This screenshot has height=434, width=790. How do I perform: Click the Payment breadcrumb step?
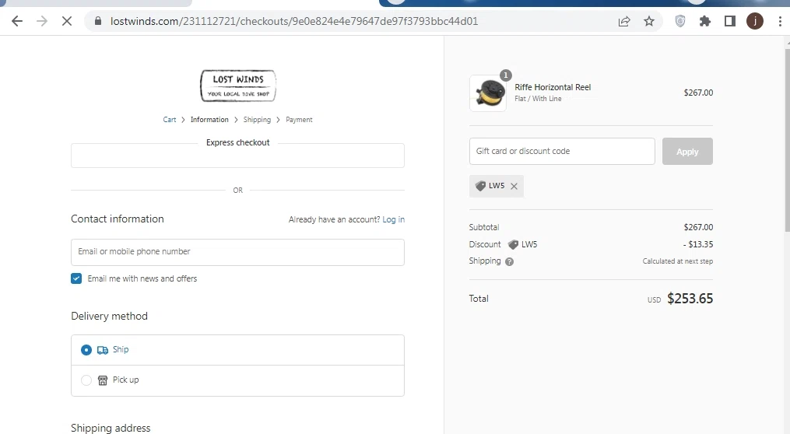point(299,119)
